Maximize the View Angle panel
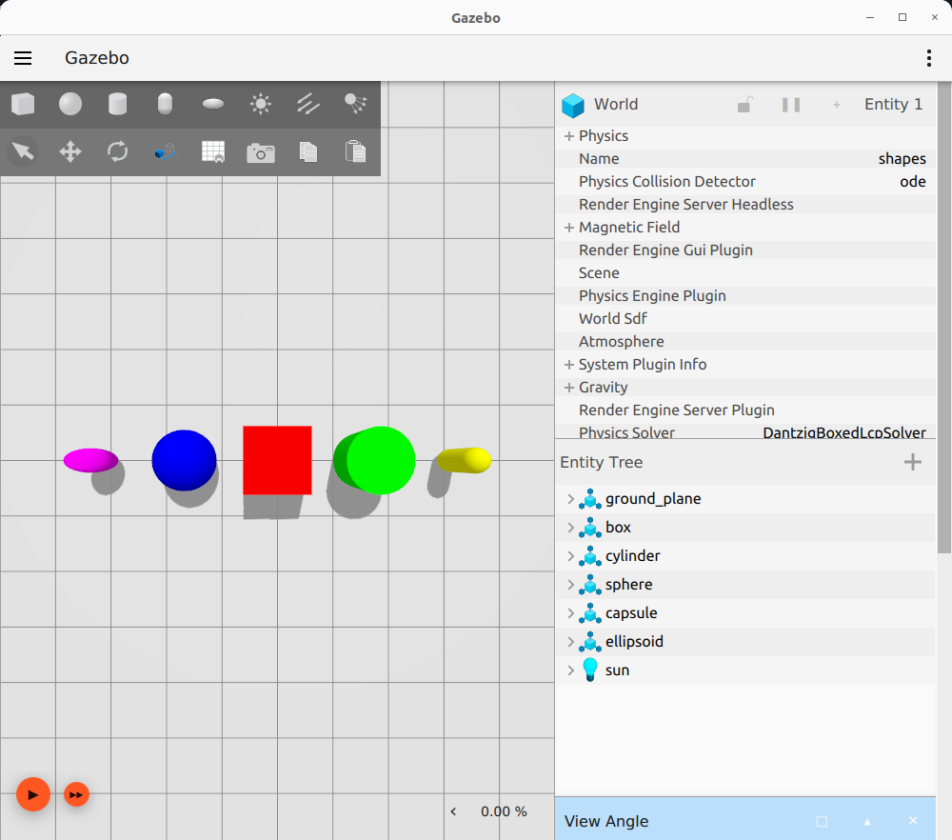Image resolution: width=952 pixels, height=840 pixels. [x=822, y=821]
